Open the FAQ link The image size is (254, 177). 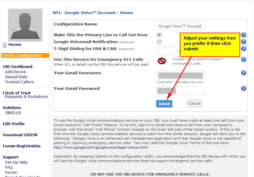pos(9,167)
